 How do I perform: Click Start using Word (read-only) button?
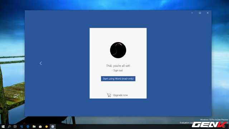[x=118, y=79]
